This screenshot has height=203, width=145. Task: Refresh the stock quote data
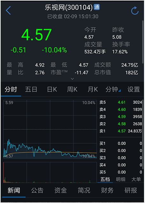coord(135,11)
